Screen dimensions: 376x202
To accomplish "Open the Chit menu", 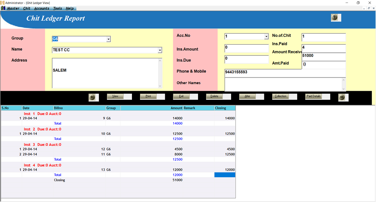I will click(x=27, y=8).
